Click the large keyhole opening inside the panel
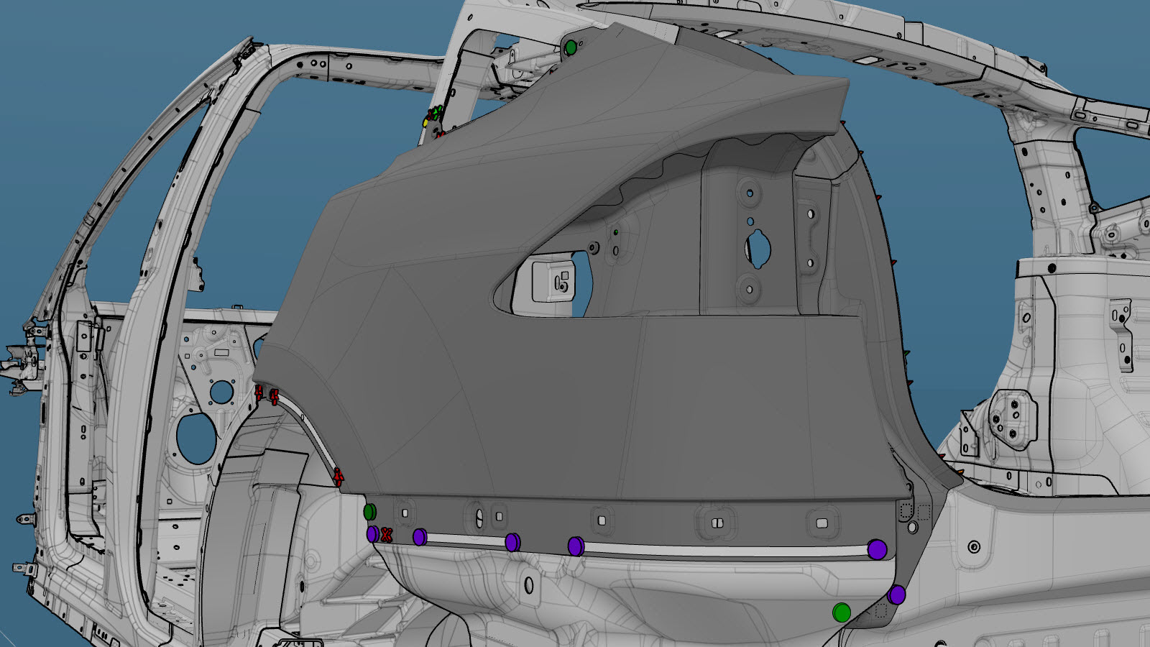 click(758, 248)
